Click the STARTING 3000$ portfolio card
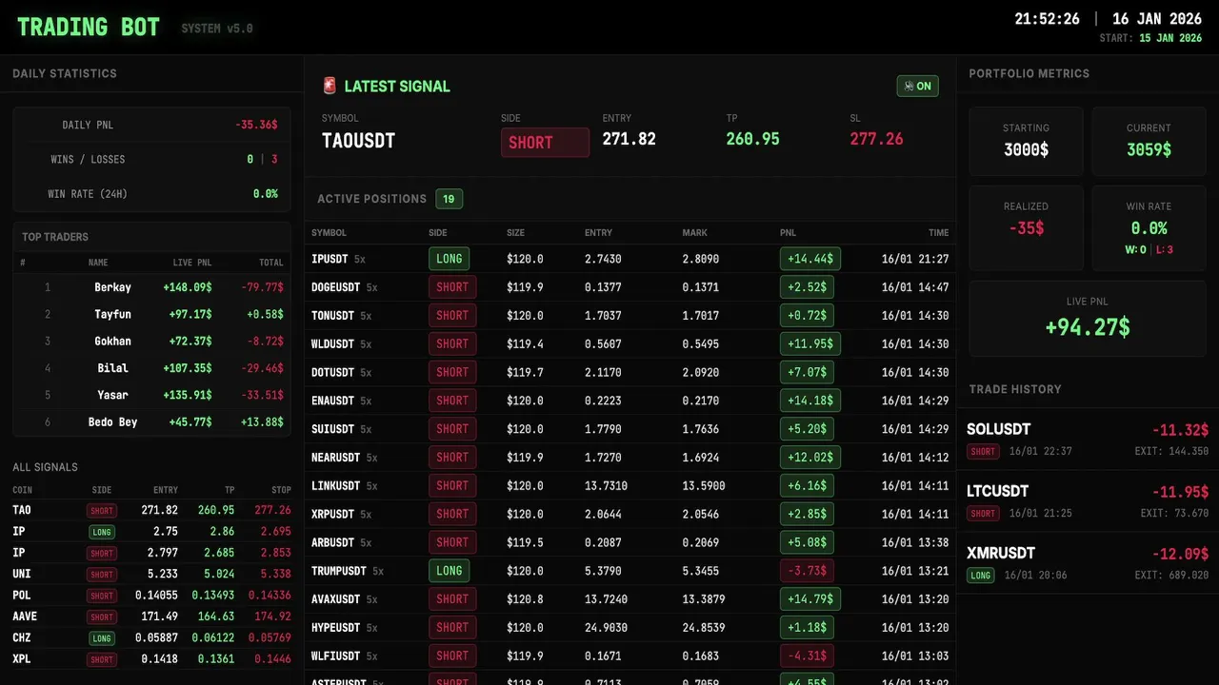1219x685 pixels. pyautogui.click(x=1026, y=141)
